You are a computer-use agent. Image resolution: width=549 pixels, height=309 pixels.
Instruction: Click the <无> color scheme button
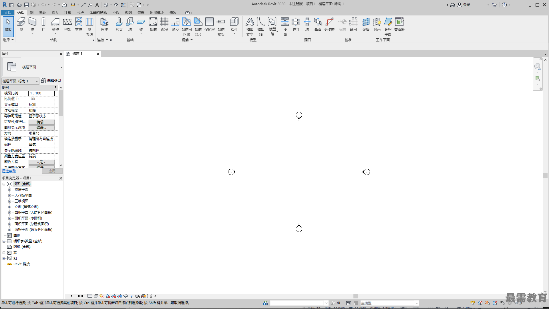[x=41, y=162]
